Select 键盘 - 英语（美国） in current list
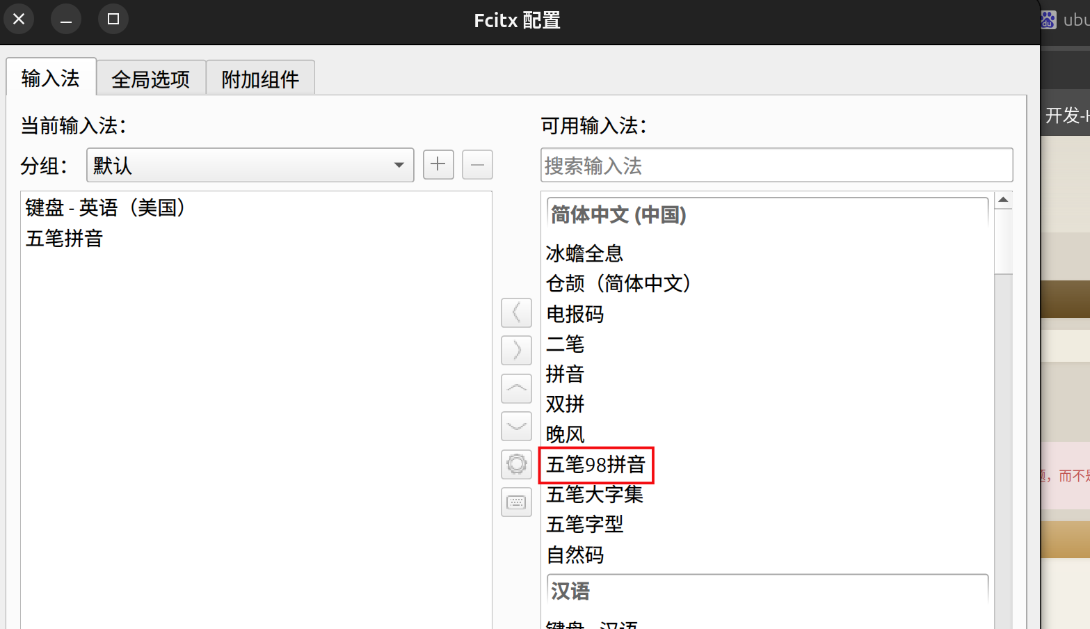The image size is (1090, 629). coord(256,207)
